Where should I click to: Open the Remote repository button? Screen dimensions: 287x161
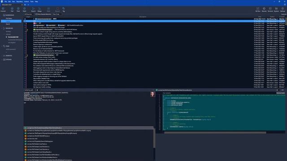click(x=264, y=9)
